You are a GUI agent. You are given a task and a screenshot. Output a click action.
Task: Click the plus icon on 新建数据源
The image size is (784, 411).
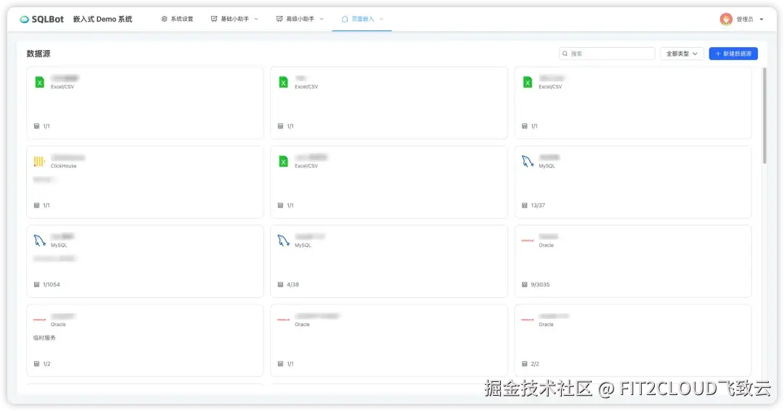click(x=718, y=54)
